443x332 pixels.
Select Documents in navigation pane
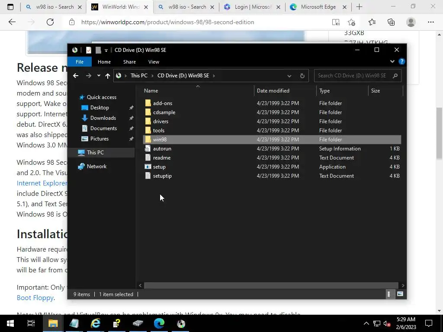(x=103, y=128)
